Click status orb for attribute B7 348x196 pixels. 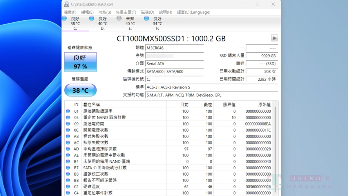[x=68, y=168]
